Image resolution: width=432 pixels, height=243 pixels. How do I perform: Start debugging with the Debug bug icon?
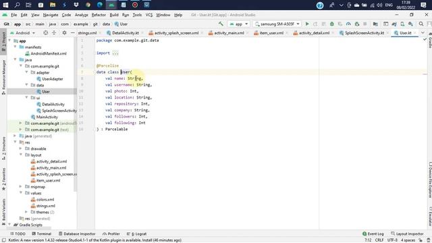click(x=331, y=24)
